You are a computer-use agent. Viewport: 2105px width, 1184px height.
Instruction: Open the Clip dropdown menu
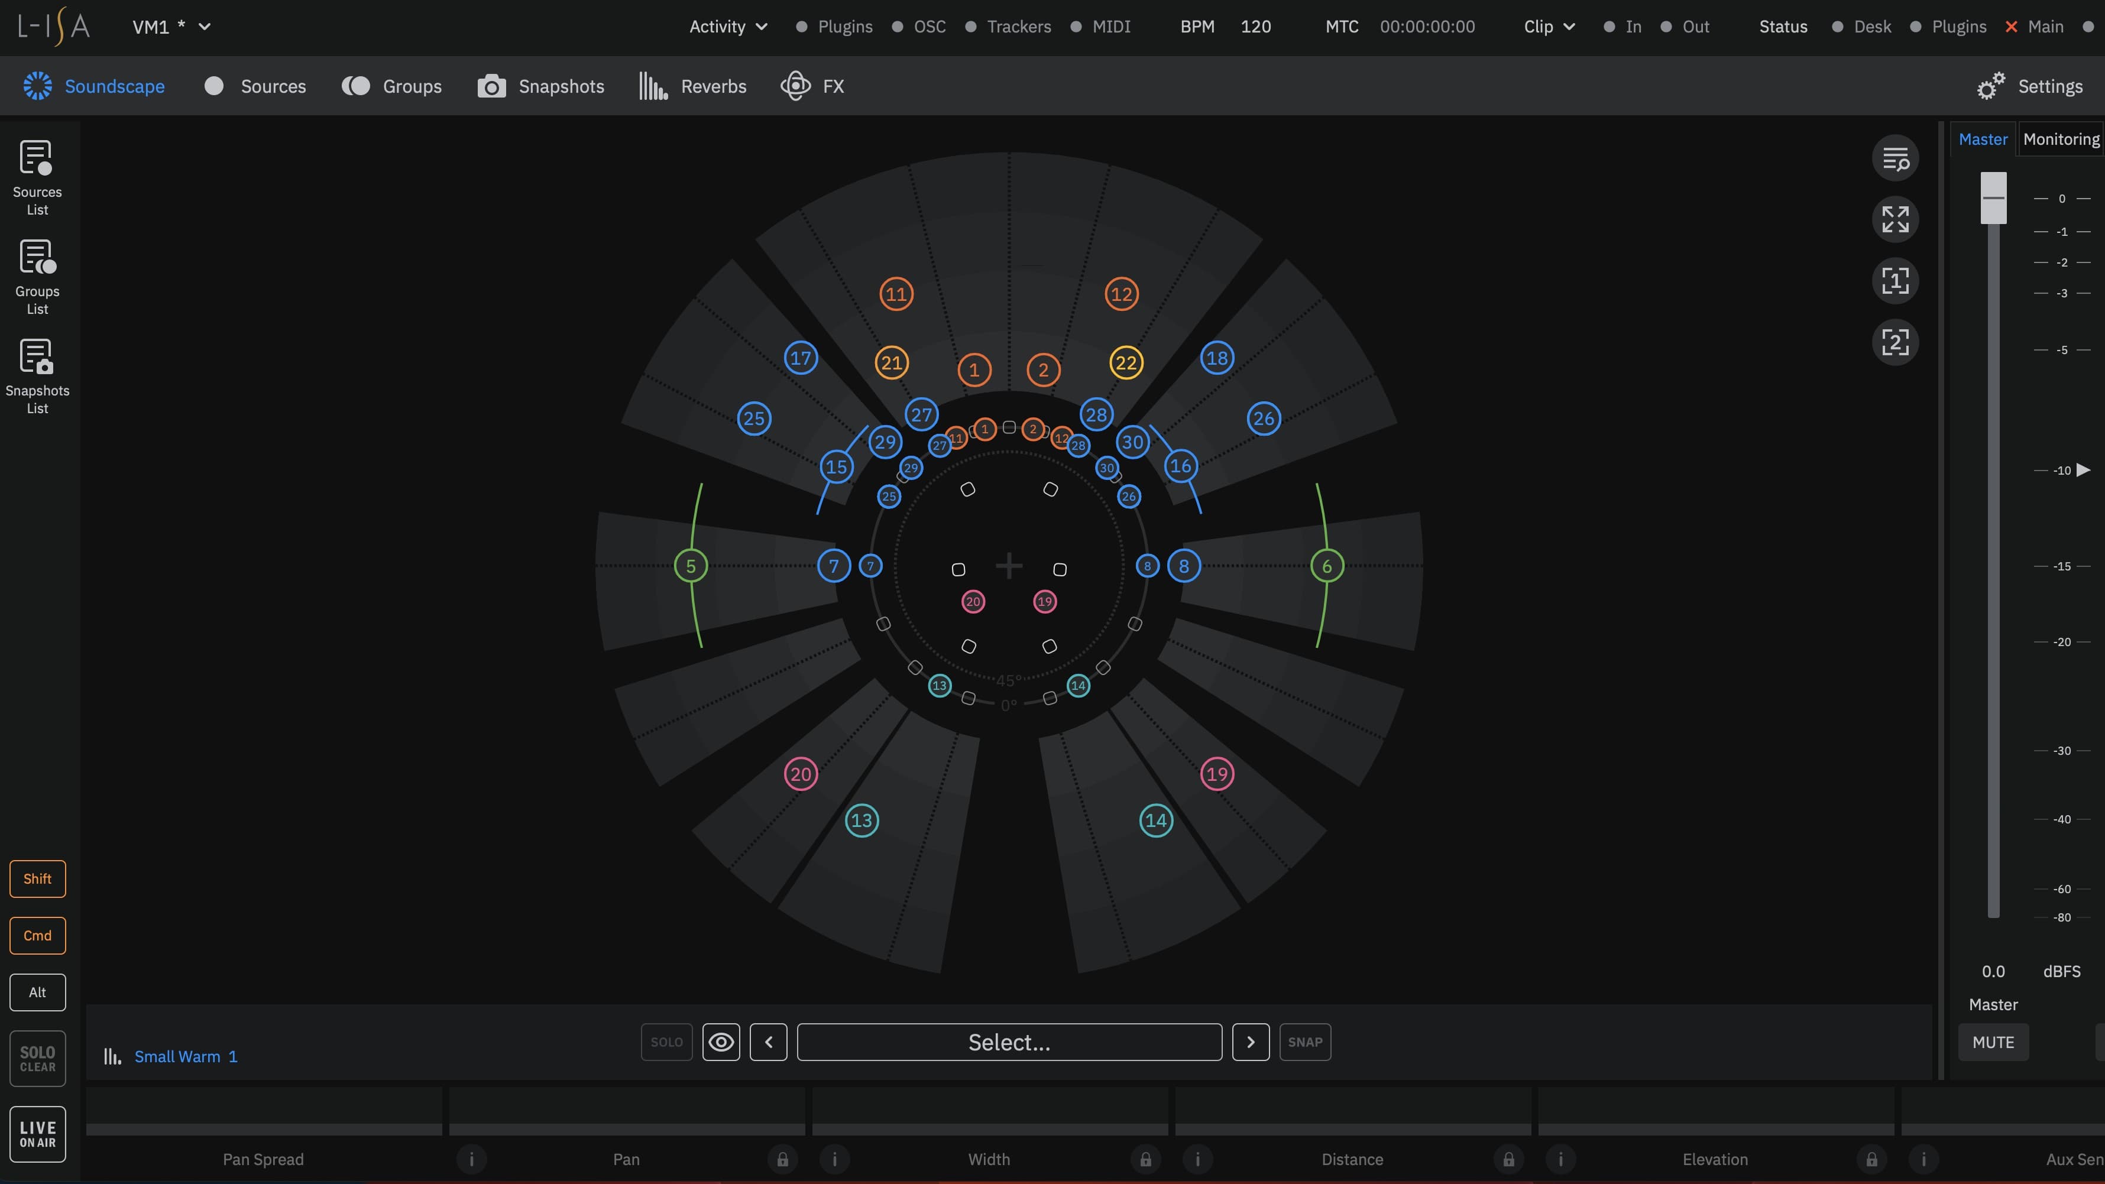(1549, 26)
